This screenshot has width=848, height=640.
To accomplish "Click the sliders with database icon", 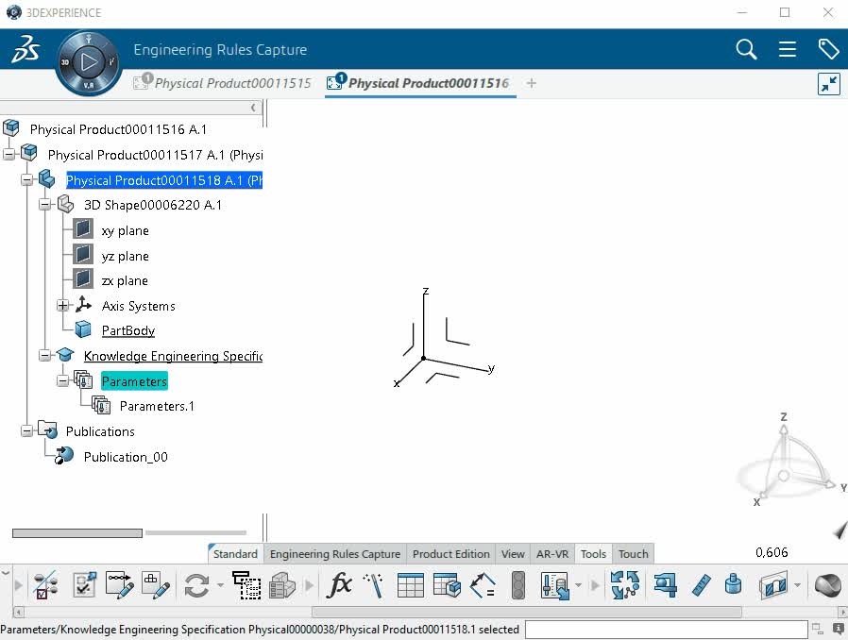I will pos(555,585).
